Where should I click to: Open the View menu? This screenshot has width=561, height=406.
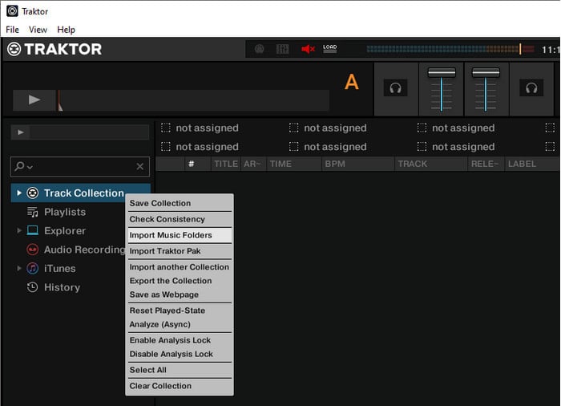coord(38,30)
